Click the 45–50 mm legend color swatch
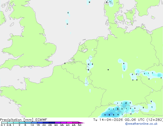The image size is (163, 126). point(76,123)
